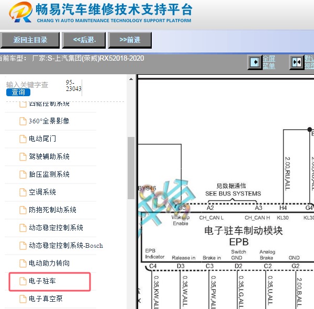
Task: Click the C3 connector pin label
Action: tap(209, 266)
